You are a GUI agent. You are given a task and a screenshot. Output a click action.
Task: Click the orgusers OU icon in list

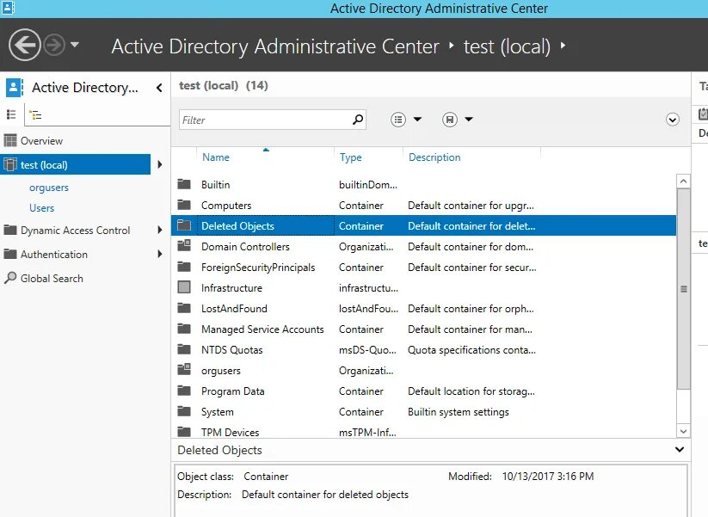(x=184, y=370)
